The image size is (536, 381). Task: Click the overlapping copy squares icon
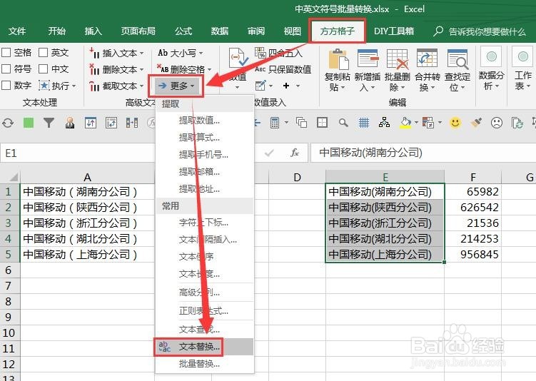[x=301, y=122]
